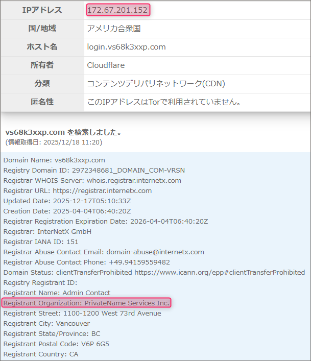
Task: Click the Creation Date line
Action: tap(67, 211)
